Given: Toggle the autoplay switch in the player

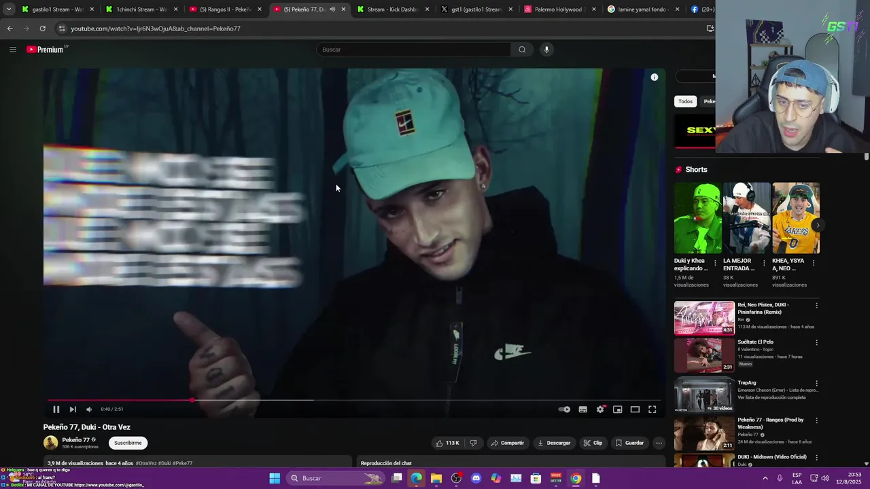Looking at the screenshot, I should click(x=564, y=410).
